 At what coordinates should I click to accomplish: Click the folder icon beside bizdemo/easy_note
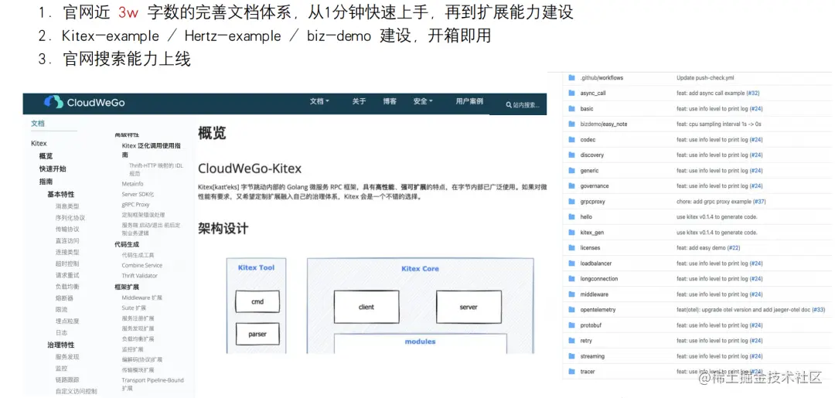tap(571, 124)
